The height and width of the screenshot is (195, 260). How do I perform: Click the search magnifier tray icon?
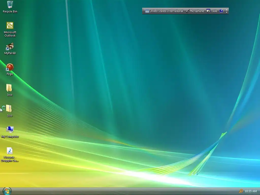tap(241, 191)
